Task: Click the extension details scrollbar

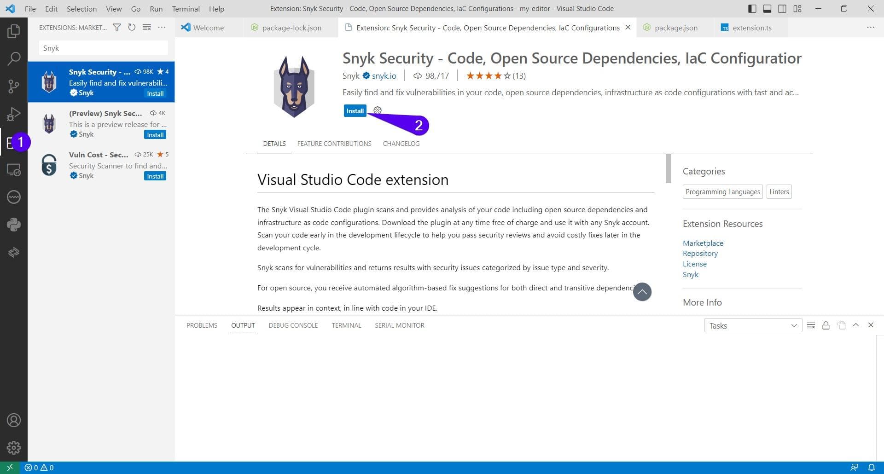Action: click(x=669, y=168)
